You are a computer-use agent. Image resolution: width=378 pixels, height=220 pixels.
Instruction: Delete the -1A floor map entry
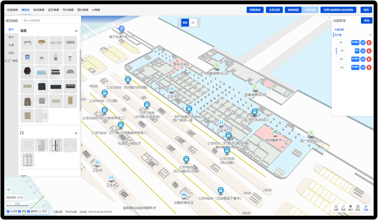pos(369,67)
